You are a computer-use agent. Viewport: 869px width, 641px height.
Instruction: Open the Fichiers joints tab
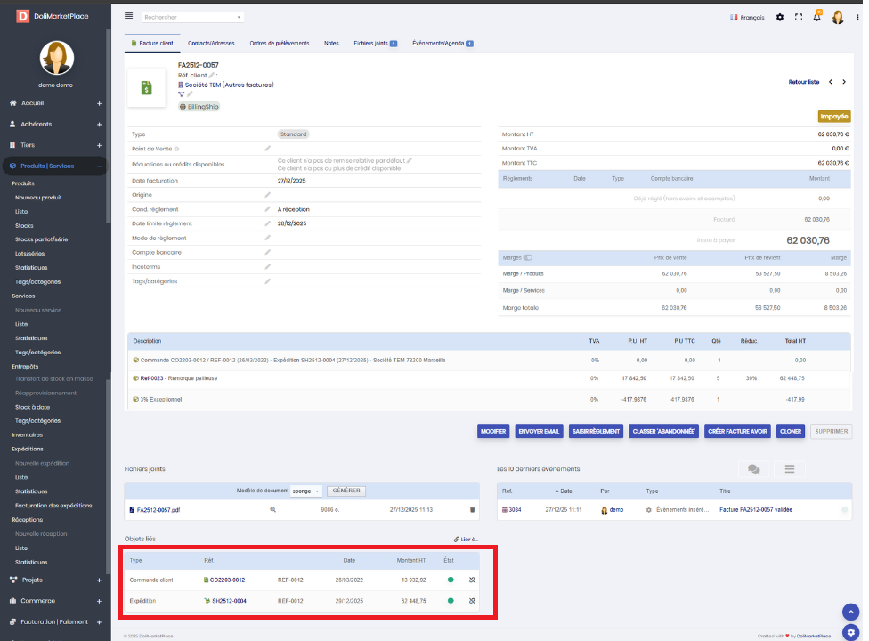point(374,43)
